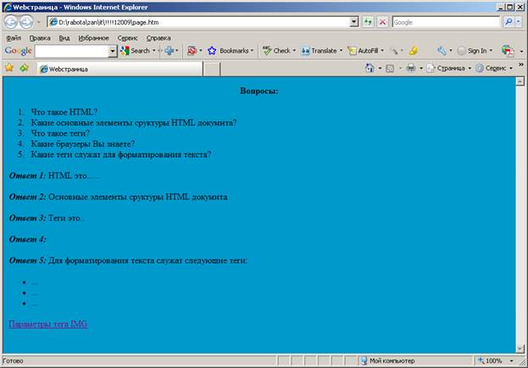Click the vertical scrollbar up arrow
This screenshot has width=528, height=368.
(x=520, y=81)
